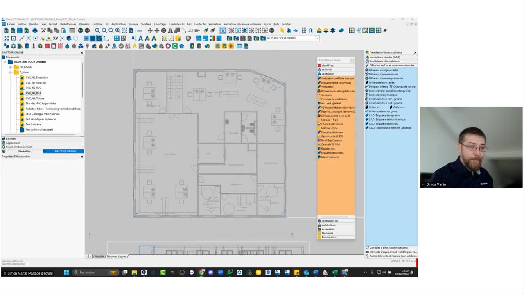Image resolution: width=524 pixels, height=295 pixels.
Task: Open the '06.20 (BIM TOUR ONLINE)' dropdown
Action: tap(317, 38)
